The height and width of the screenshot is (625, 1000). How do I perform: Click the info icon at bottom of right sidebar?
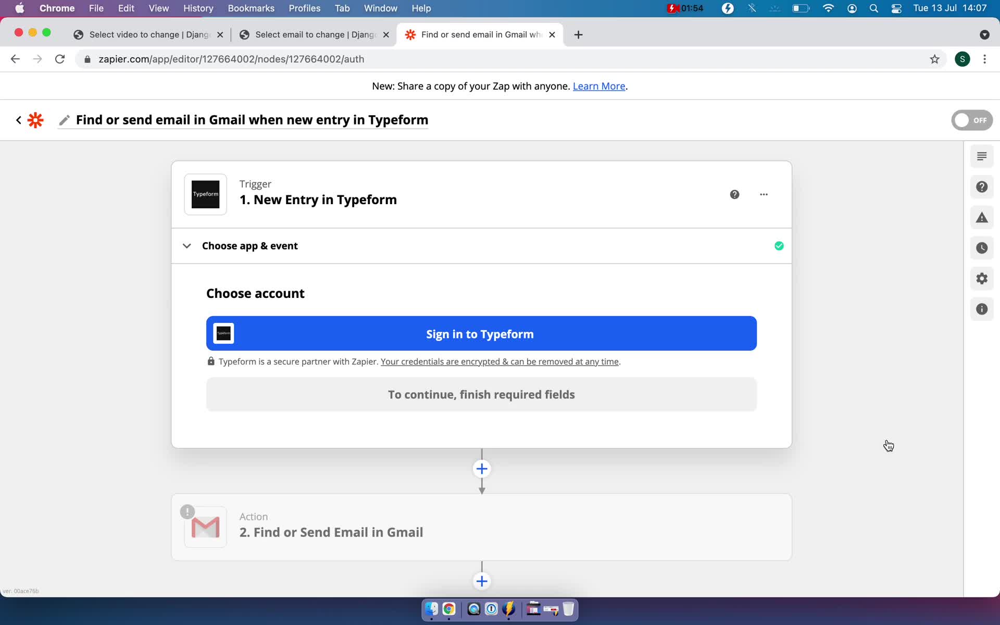click(x=981, y=309)
